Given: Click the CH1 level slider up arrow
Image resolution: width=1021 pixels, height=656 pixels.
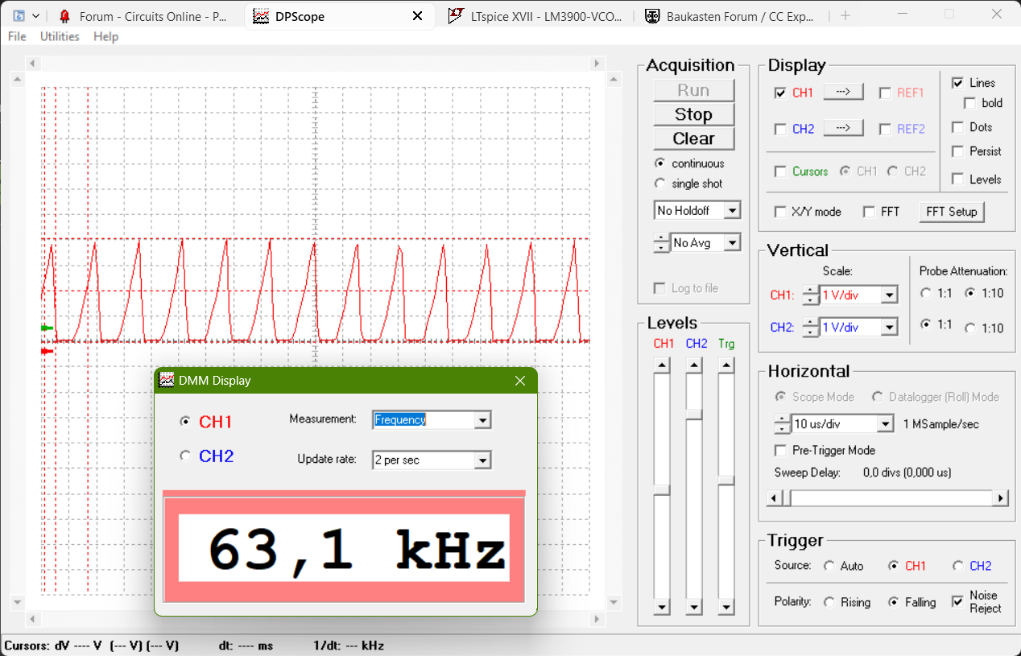Looking at the screenshot, I should [662, 366].
